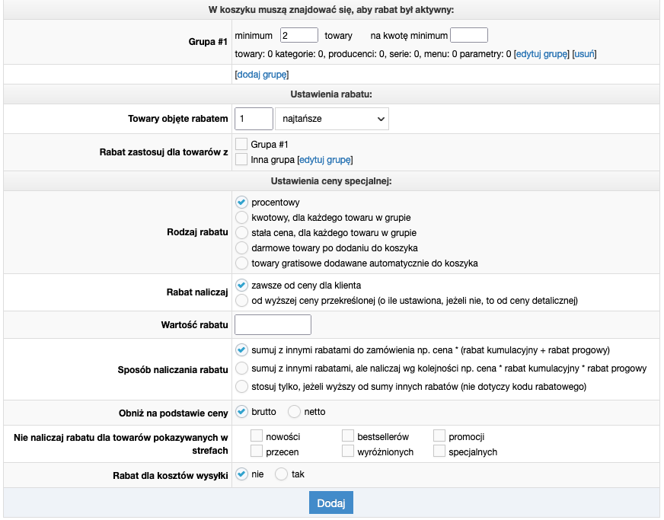Image resolution: width=664 pixels, height=520 pixels.
Task: Click the Dodaj submit button
Action: tap(330, 503)
